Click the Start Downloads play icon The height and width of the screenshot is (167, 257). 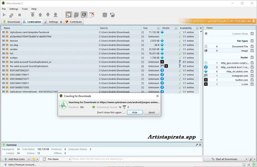pos(4,15)
